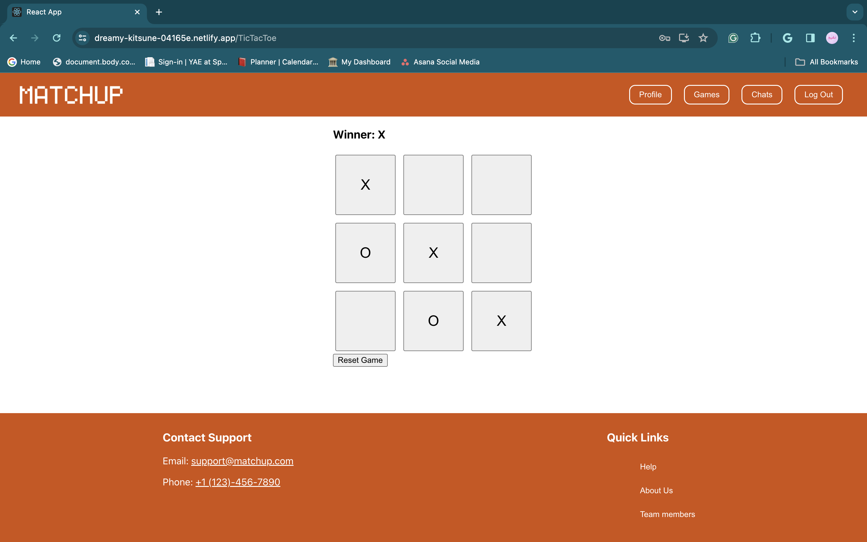
Task: Click the support@matchup.com email link
Action: click(x=242, y=461)
